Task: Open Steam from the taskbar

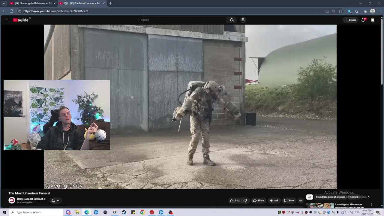Action: click(x=124, y=212)
